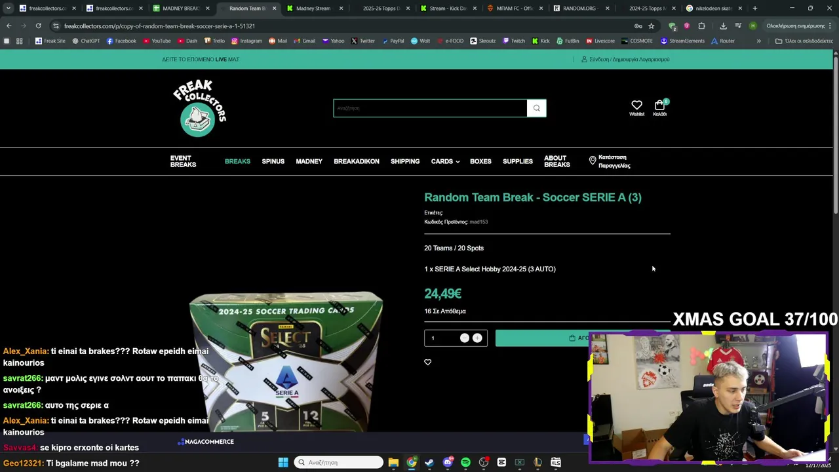Image resolution: width=839 pixels, height=472 pixels.
Task: Open the Twitter bookmark
Action: (x=362, y=41)
